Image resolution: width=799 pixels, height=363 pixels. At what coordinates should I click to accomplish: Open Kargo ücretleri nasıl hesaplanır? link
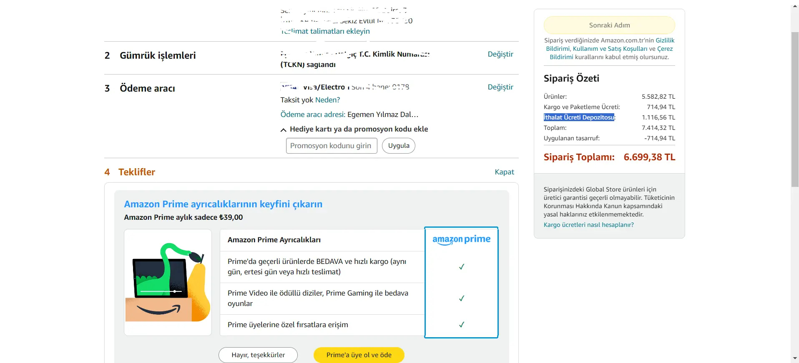click(x=588, y=225)
